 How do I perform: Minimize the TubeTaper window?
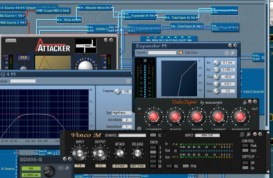[x=250, y=101]
